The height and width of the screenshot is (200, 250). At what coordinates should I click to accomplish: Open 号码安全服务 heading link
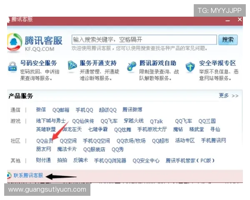39,63
